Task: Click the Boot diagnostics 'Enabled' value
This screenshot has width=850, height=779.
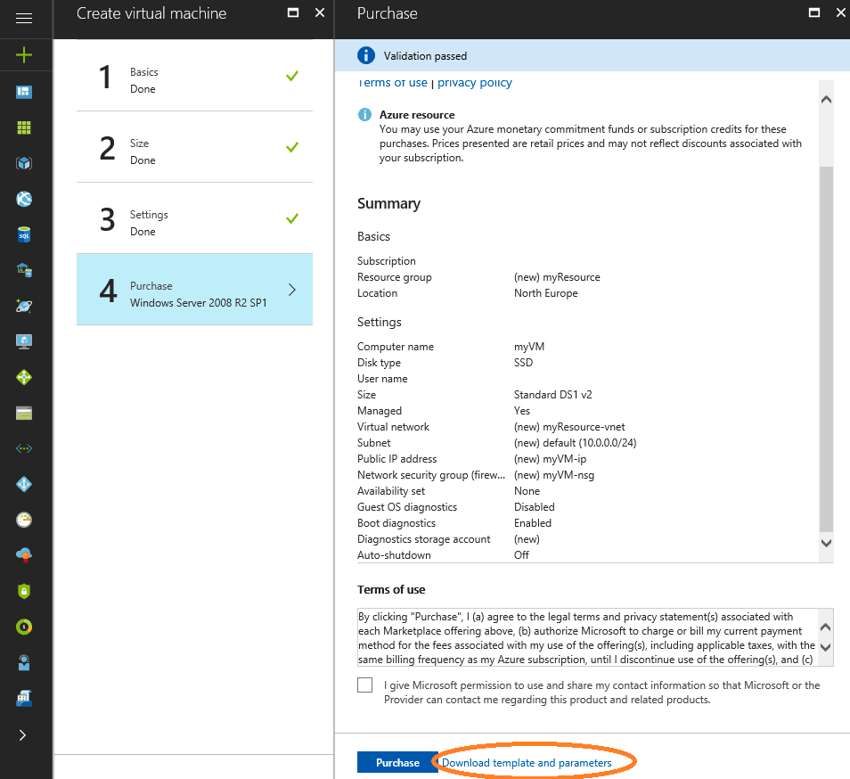Action: click(532, 523)
